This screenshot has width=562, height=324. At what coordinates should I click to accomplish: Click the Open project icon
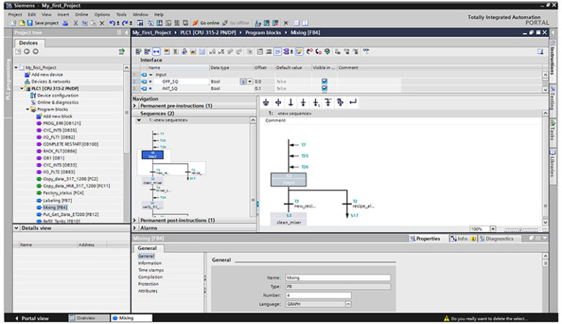coord(21,23)
